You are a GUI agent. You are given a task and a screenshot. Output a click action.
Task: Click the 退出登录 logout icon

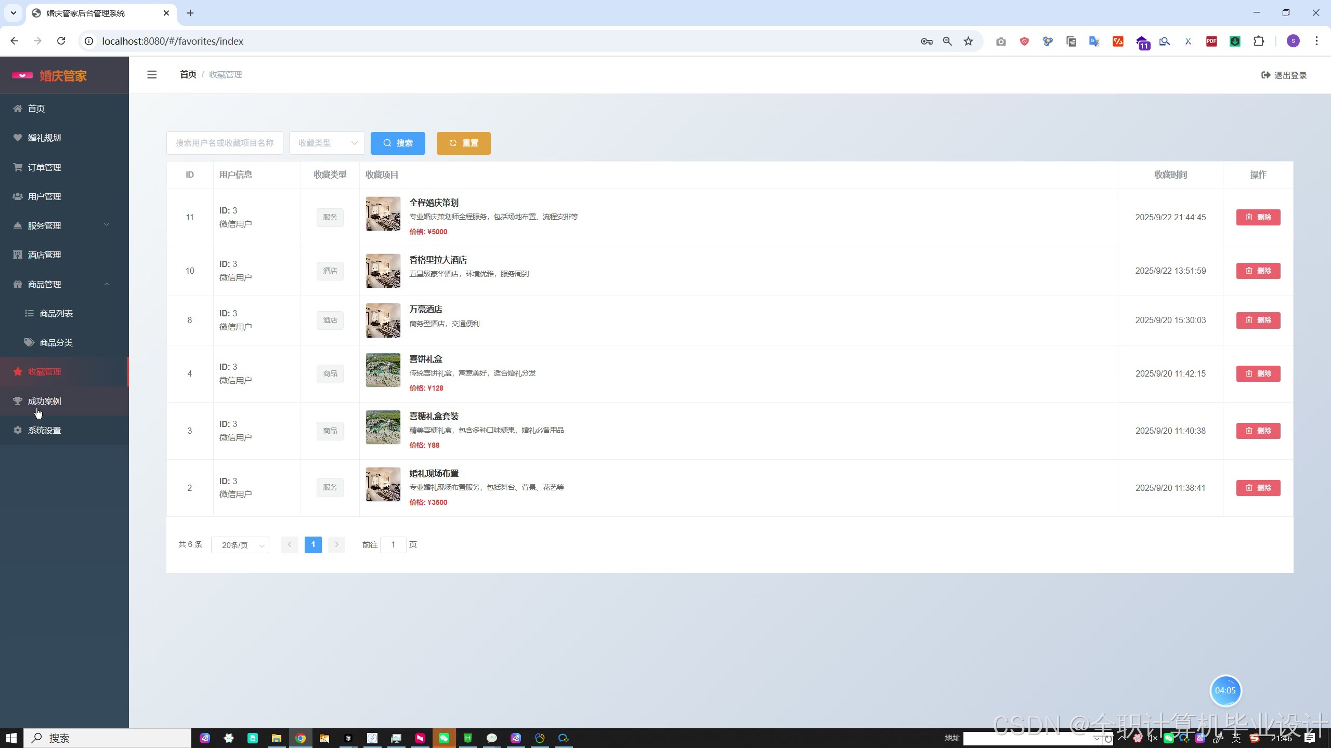coord(1265,75)
